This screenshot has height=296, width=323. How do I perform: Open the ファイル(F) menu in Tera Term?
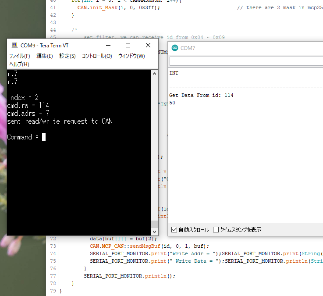[20, 56]
